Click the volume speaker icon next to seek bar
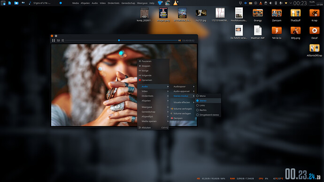324x182 pixels. point(179,40)
